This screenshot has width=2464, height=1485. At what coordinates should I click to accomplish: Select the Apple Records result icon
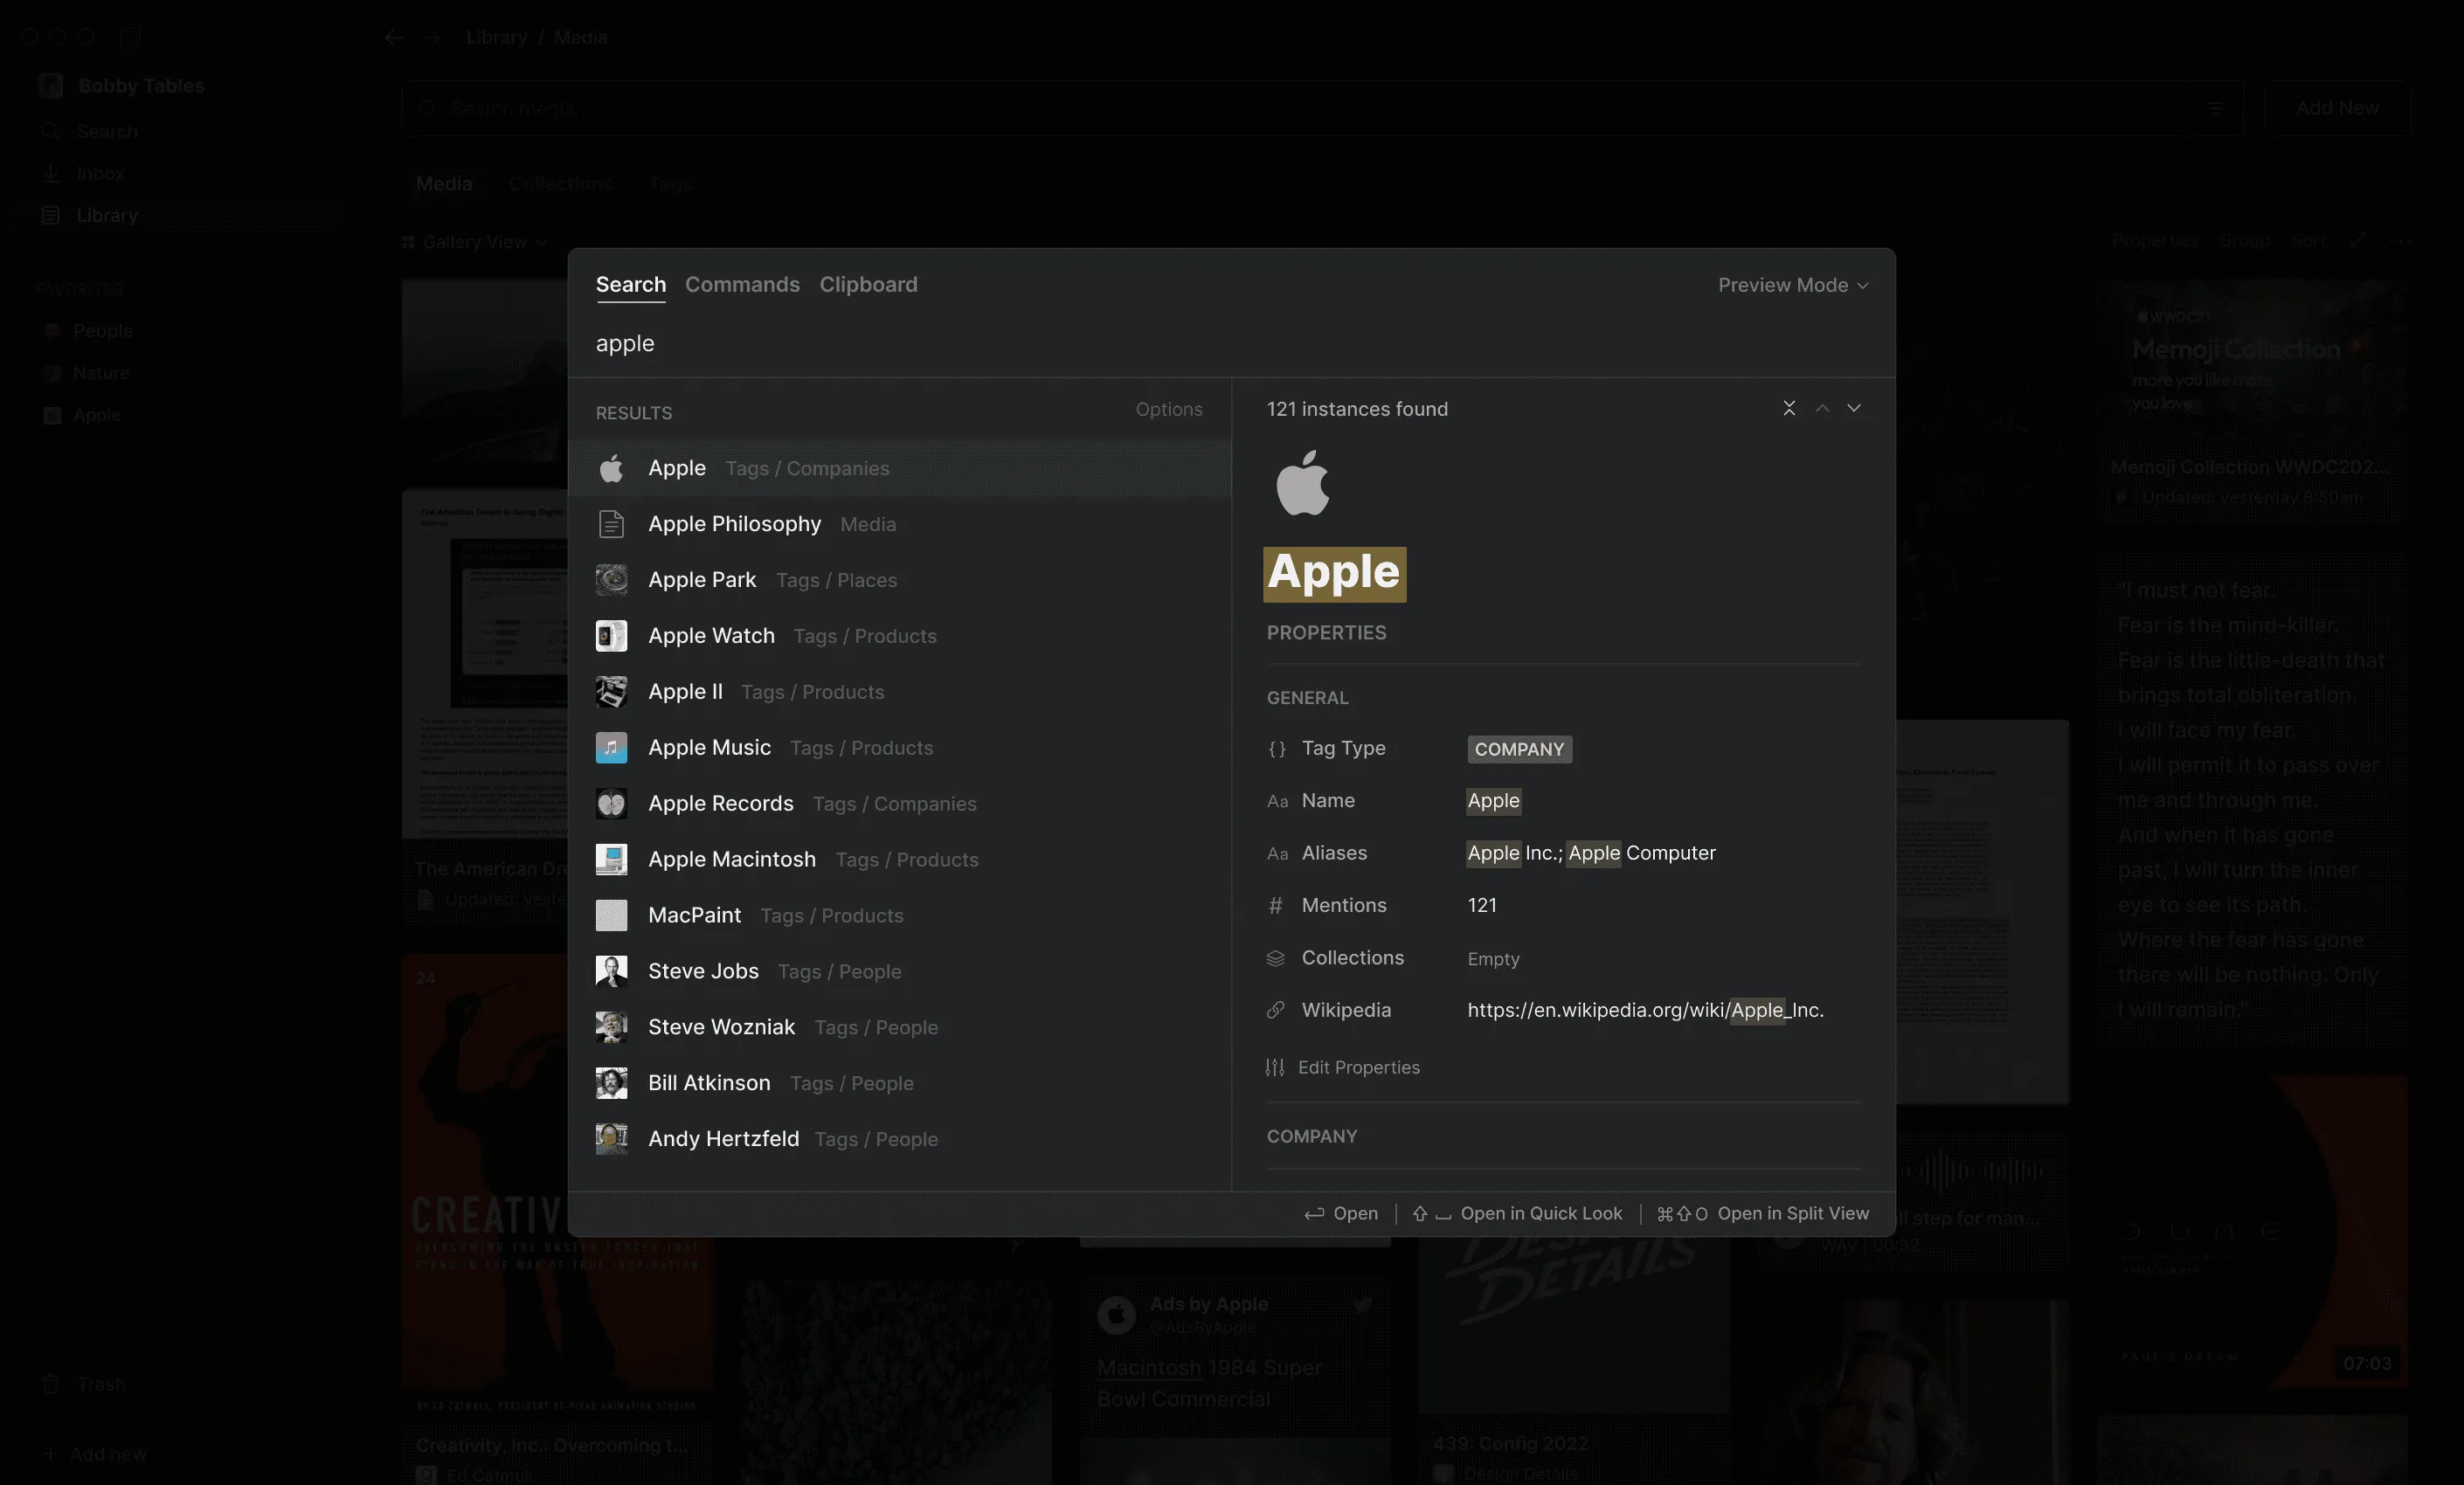611,804
